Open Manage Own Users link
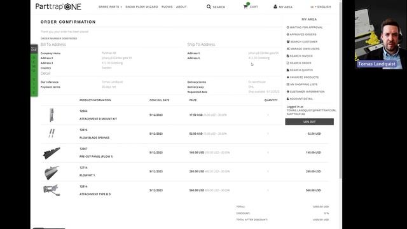Viewport: 407px width, 229px height. pos(305,48)
